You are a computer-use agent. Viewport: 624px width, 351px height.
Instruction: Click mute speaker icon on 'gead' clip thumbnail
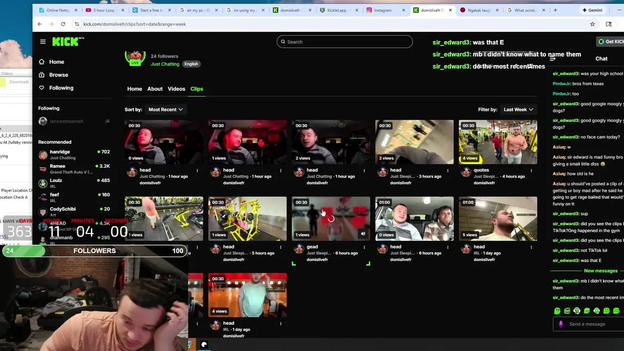363,234
